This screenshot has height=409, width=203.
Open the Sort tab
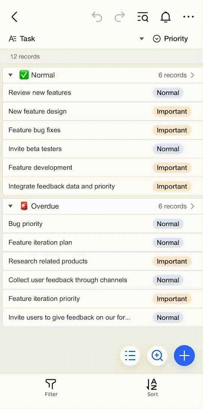[x=152, y=388]
